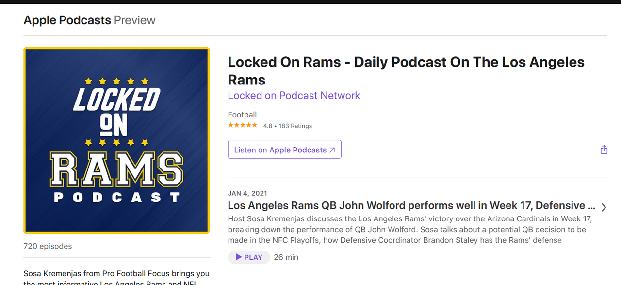This screenshot has width=621, height=285.
Task: Click the 'Preview' label in header
Action: pos(135,20)
